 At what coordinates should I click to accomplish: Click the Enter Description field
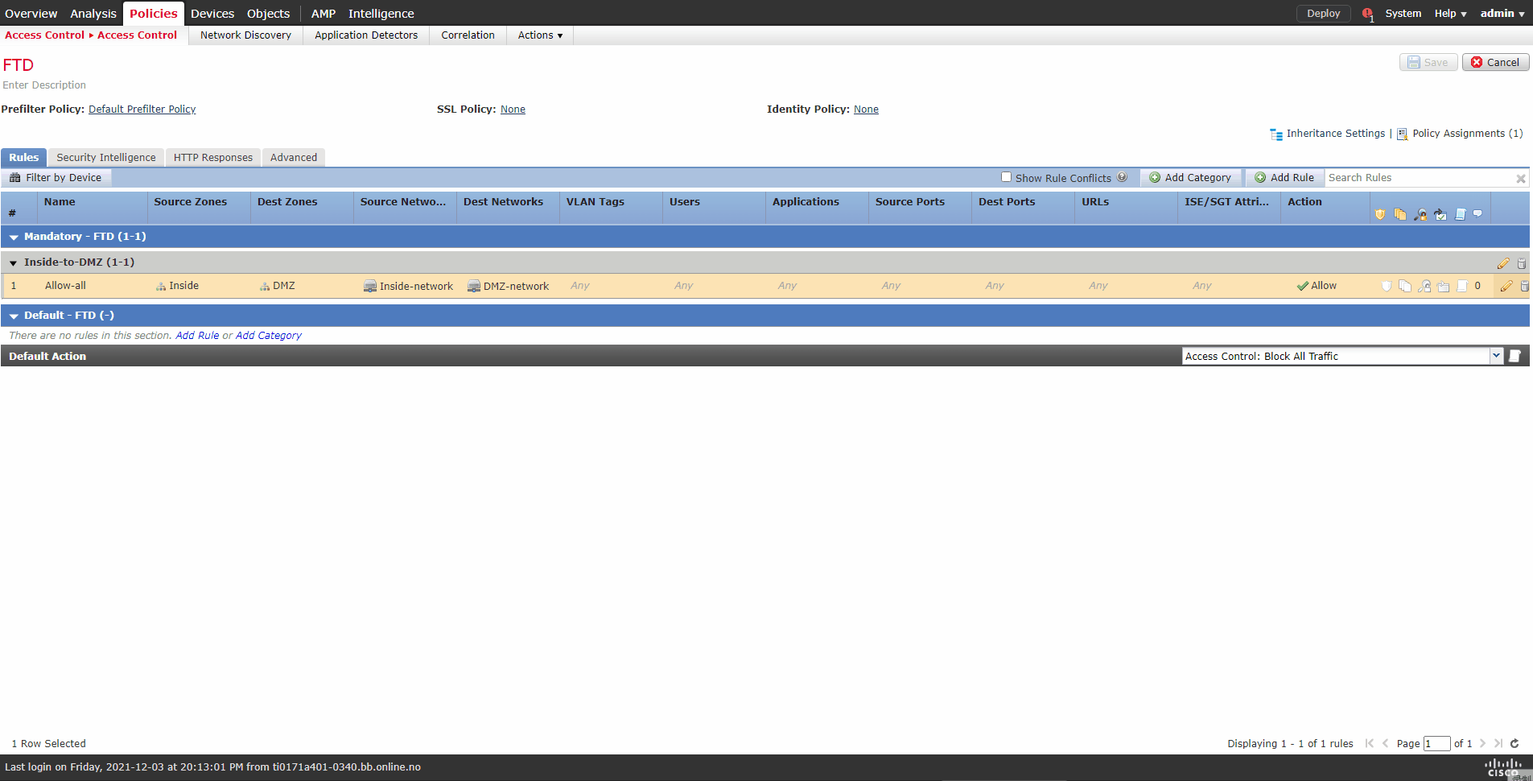pos(44,85)
